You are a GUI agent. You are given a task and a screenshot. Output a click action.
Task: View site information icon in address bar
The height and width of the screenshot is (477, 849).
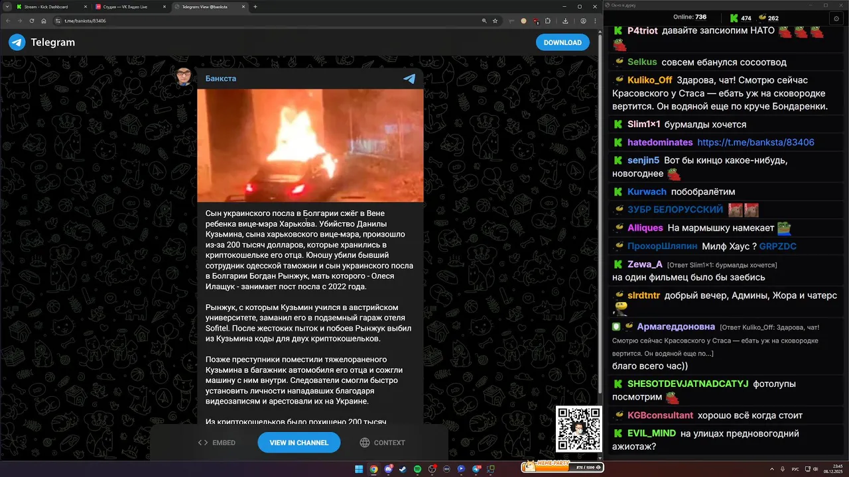(58, 21)
